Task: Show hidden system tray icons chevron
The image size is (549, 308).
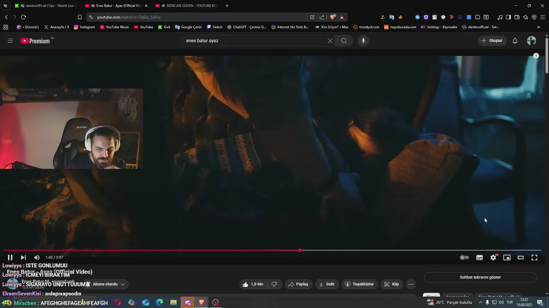Action: click(x=480, y=302)
